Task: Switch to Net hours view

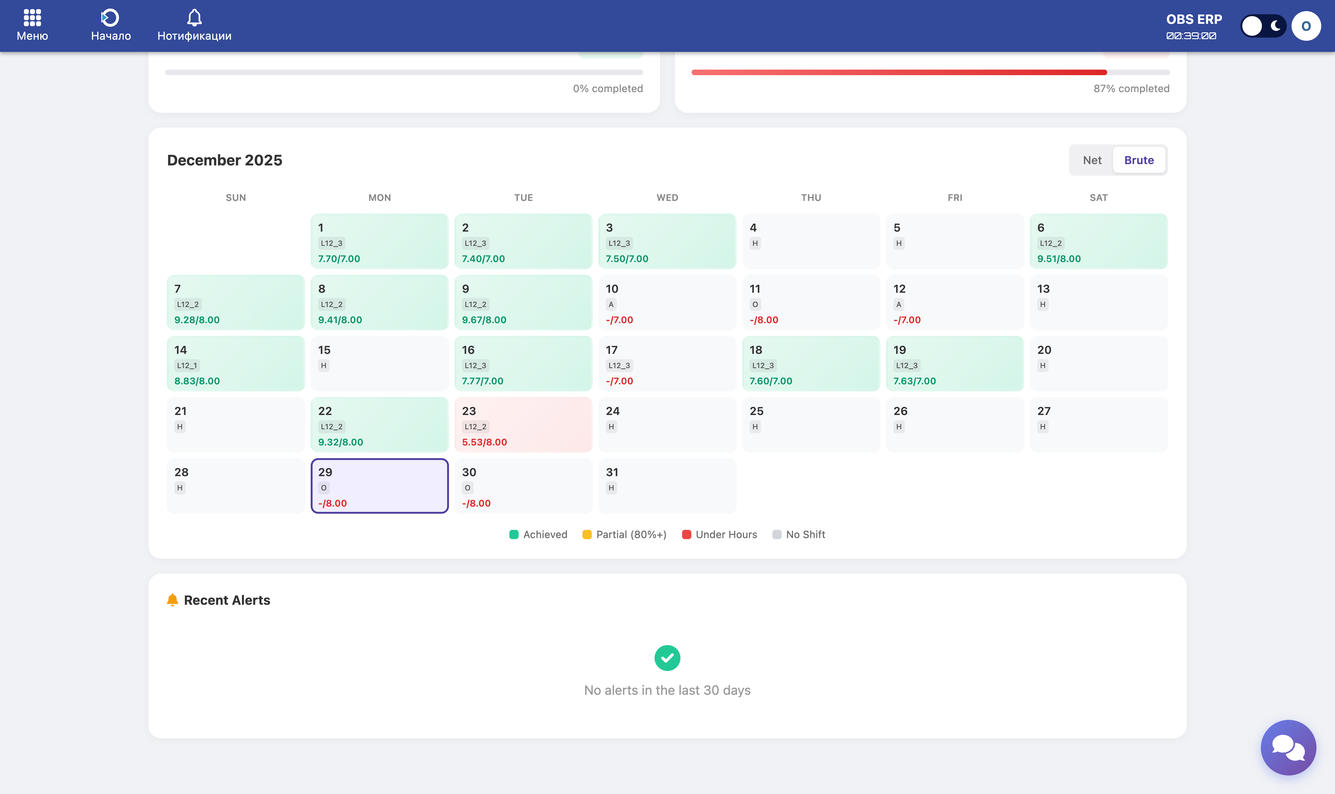Action: point(1092,160)
